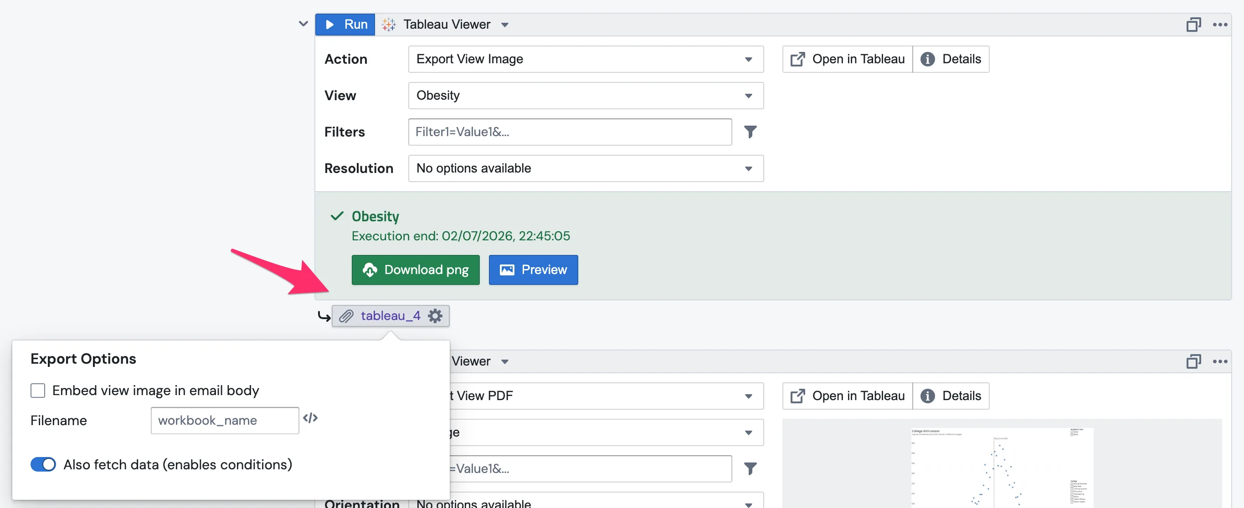Click Open in Tableau in second block
This screenshot has height=508, width=1244.
tap(848, 396)
